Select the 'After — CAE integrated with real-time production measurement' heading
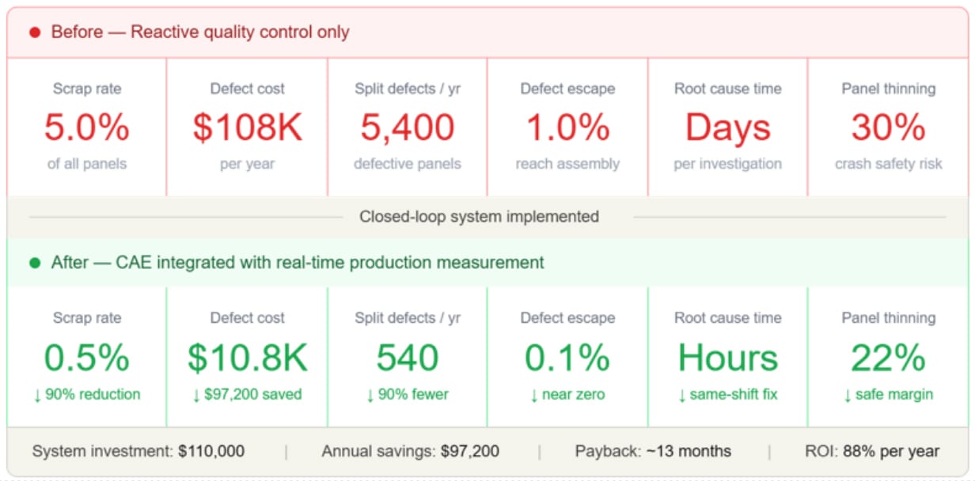Viewport: 975px width, 481px height. click(x=298, y=263)
